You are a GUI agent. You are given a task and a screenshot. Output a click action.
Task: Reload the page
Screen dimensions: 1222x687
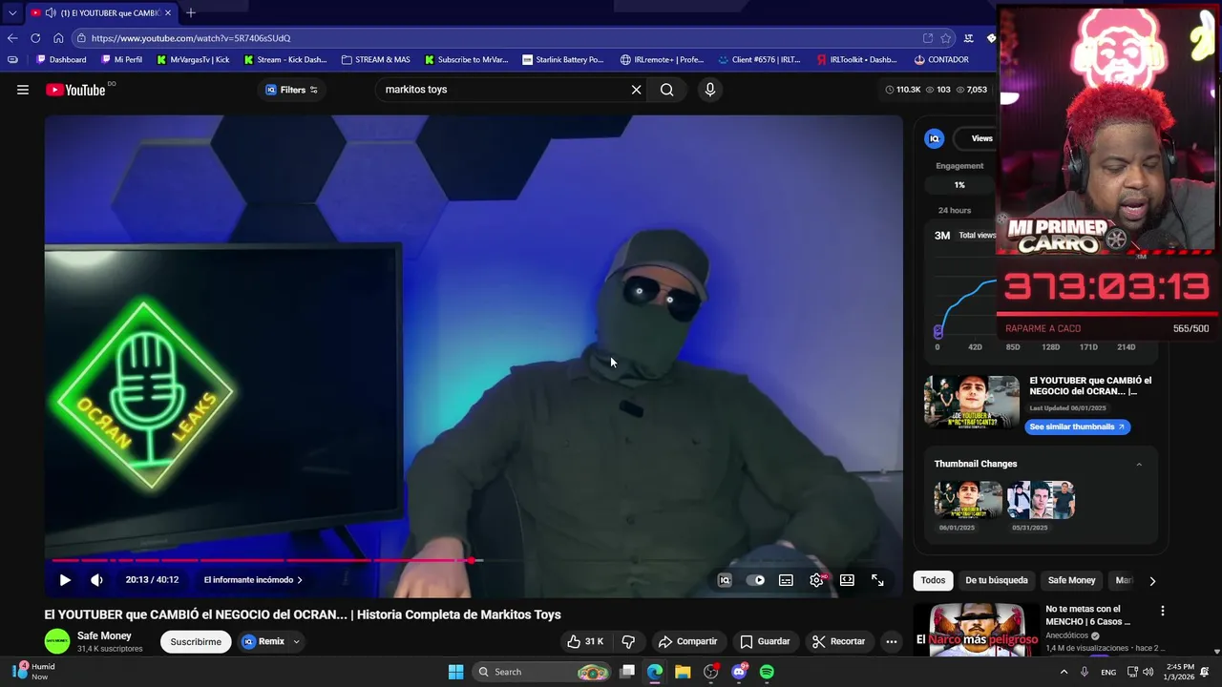click(35, 38)
